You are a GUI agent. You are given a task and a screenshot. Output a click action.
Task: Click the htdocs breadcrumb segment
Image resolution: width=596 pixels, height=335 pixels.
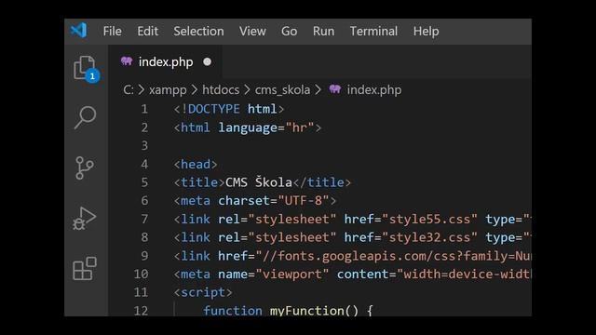point(221,90)
